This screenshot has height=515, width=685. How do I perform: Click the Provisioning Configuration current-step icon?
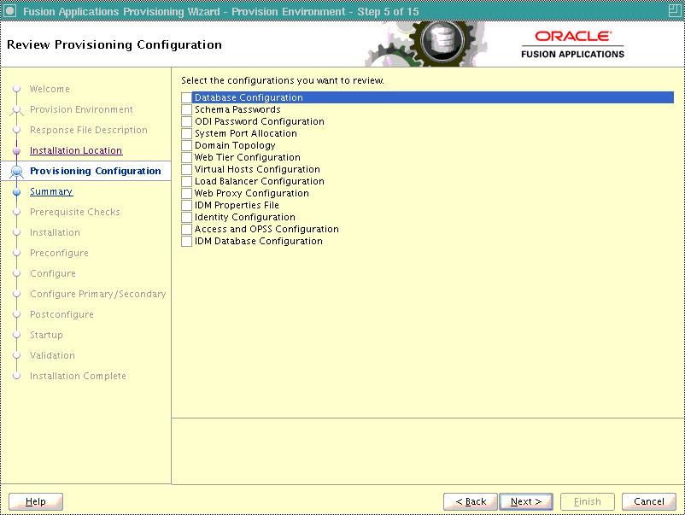coord(16,172)
